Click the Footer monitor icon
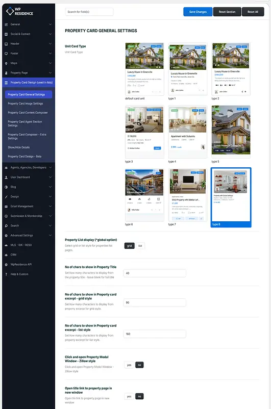Image resolution: width=271 pixels, height=409 pixels. click(x=6, y=54)
